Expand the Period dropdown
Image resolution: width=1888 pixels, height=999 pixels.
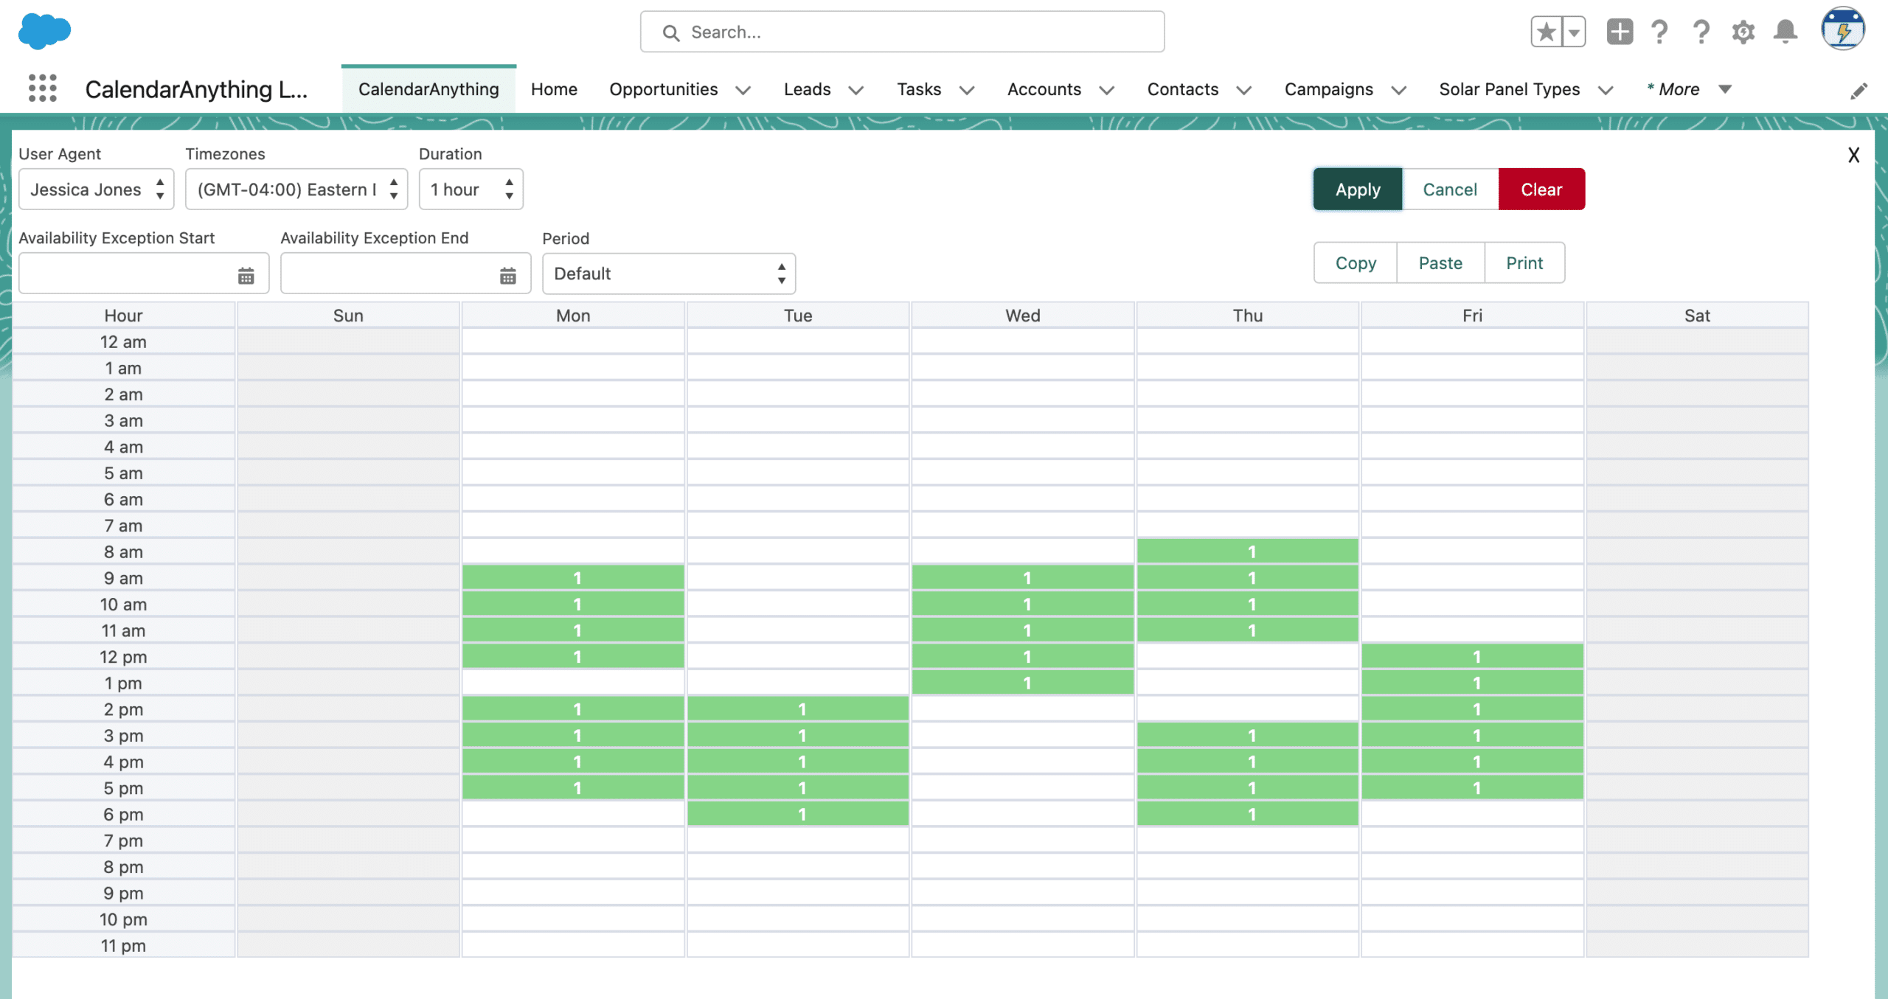click(x=668, y=274)
